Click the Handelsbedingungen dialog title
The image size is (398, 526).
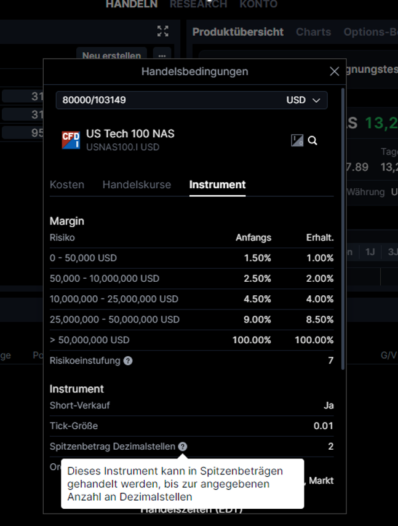tap(195, 71)
